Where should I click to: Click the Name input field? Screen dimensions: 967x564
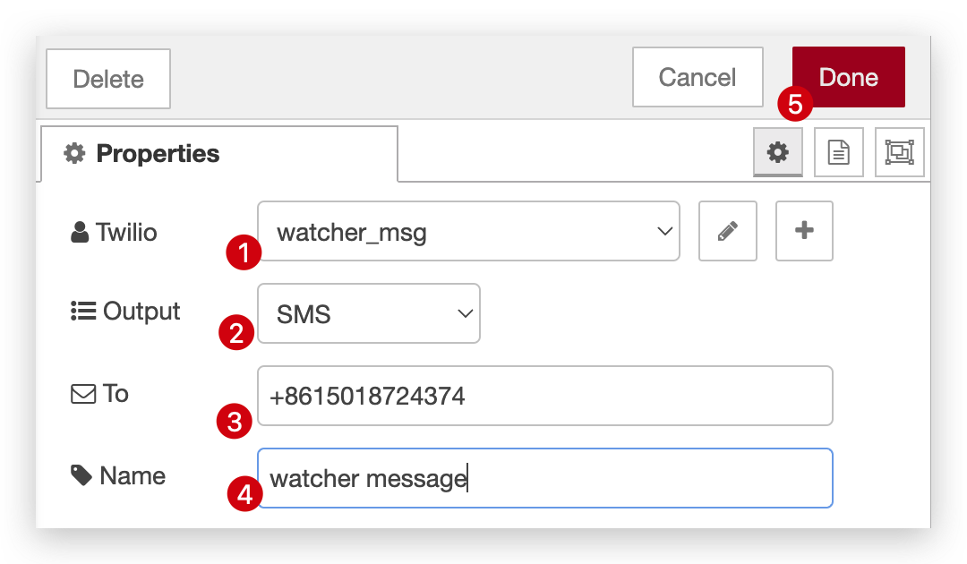point(545,478)
